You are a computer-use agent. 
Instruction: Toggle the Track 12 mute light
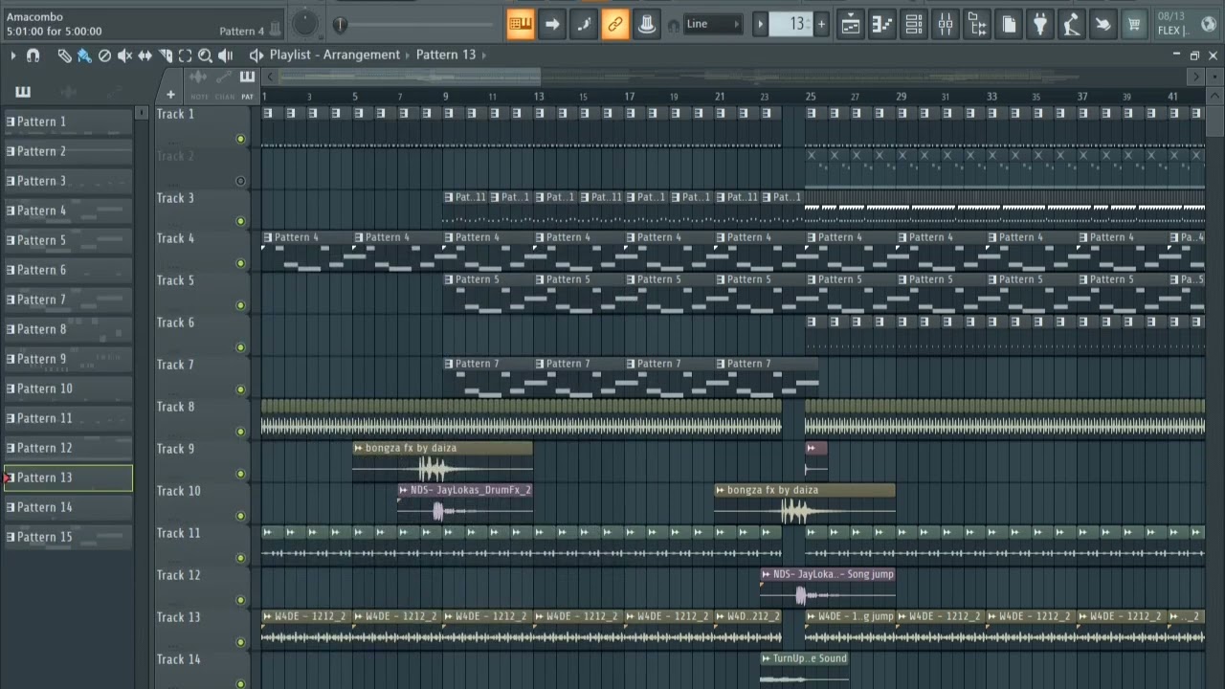tap(240, 600)
